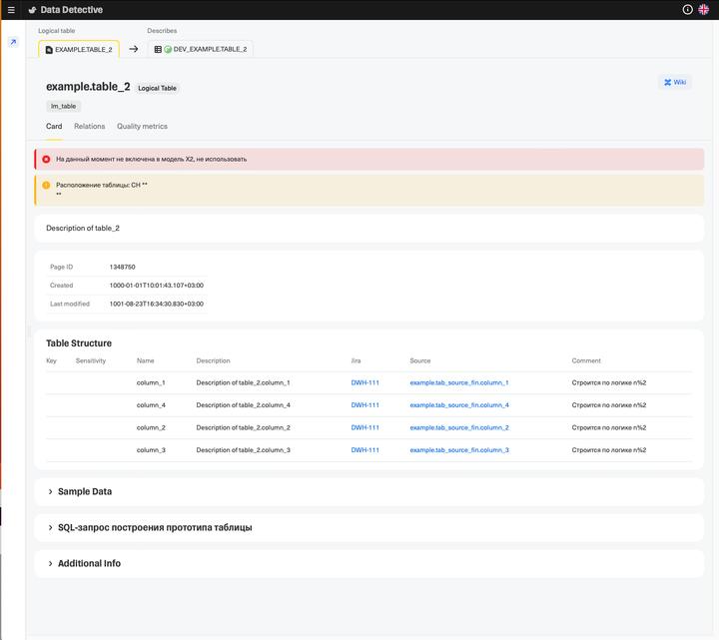Click the Created timestamp value
The image size is (719, 640).
[x=157, y=286]
